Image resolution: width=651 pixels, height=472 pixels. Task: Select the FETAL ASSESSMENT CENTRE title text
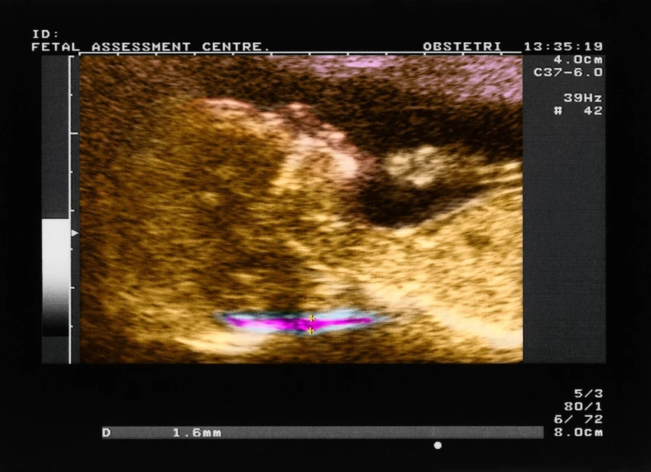pyautogui.click(x=151, y=47)
